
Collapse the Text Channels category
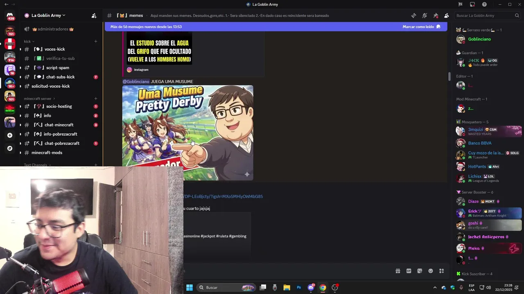37,165
